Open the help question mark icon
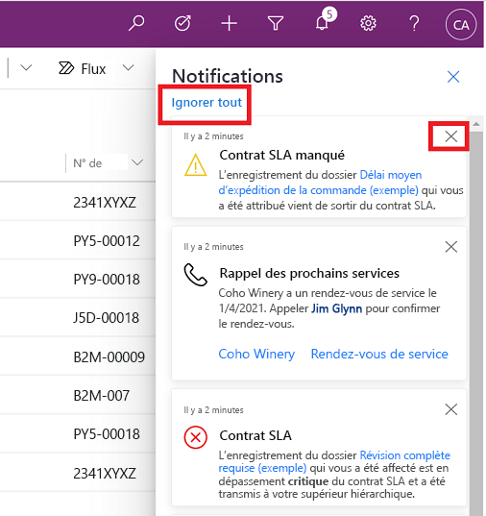 coord(414,24)
